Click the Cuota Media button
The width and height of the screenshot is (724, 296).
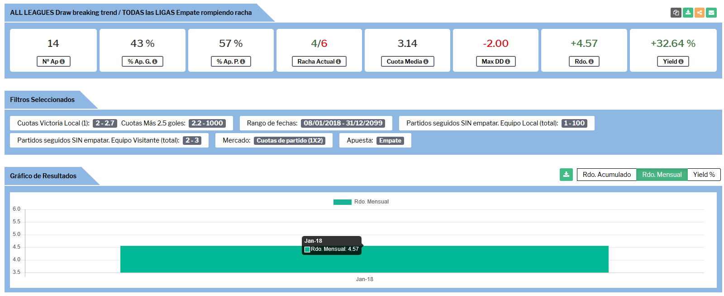tap(407, 61)
